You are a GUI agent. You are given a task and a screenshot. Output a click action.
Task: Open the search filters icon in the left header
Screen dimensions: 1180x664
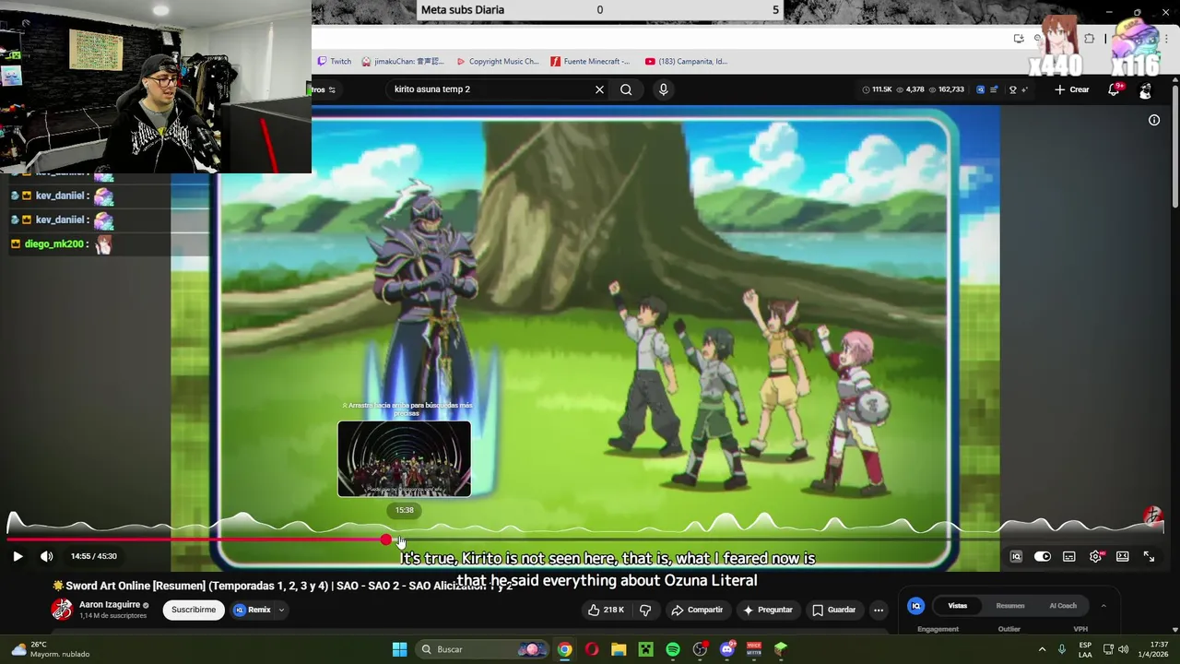[x=332, y=89]
